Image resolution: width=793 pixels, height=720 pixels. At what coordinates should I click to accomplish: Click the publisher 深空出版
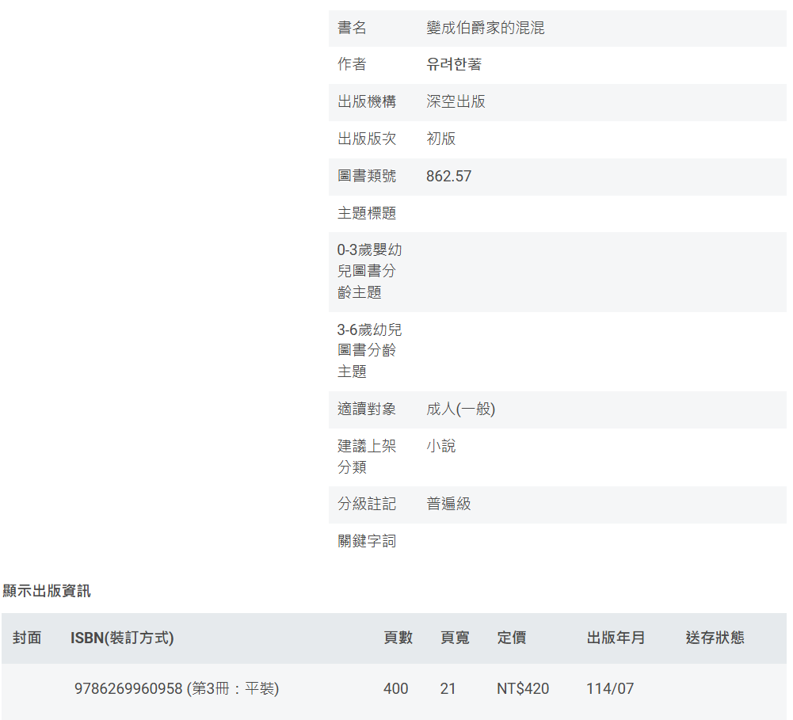point(456,101)
